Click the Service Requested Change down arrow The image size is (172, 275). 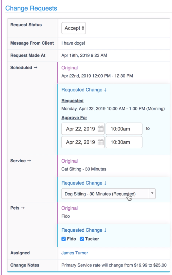pos(105,183)
